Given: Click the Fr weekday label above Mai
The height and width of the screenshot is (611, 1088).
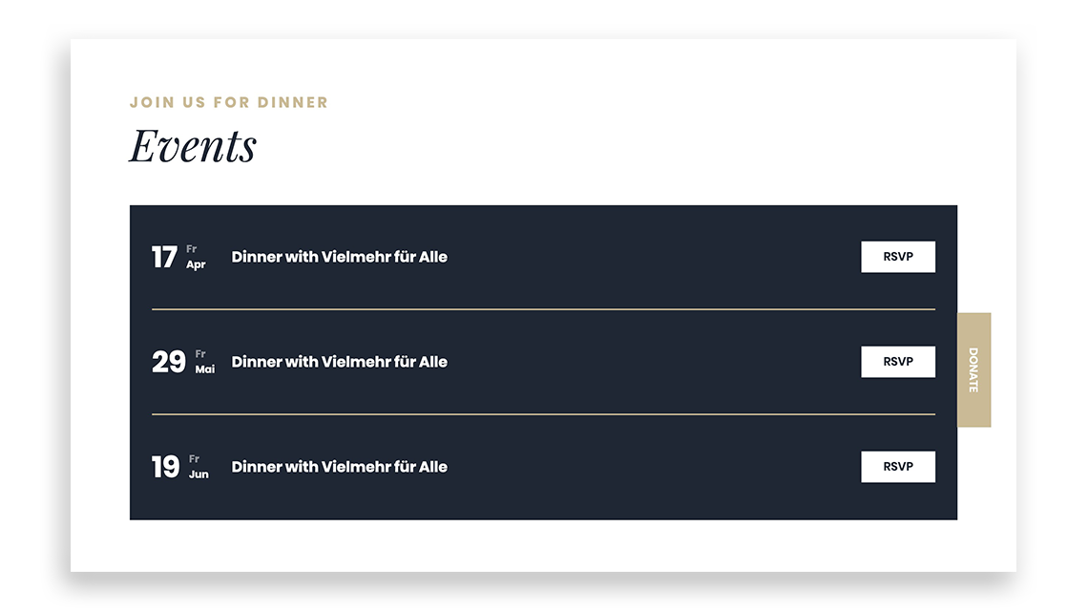Looking at the screenshot, I should point(200,354).
